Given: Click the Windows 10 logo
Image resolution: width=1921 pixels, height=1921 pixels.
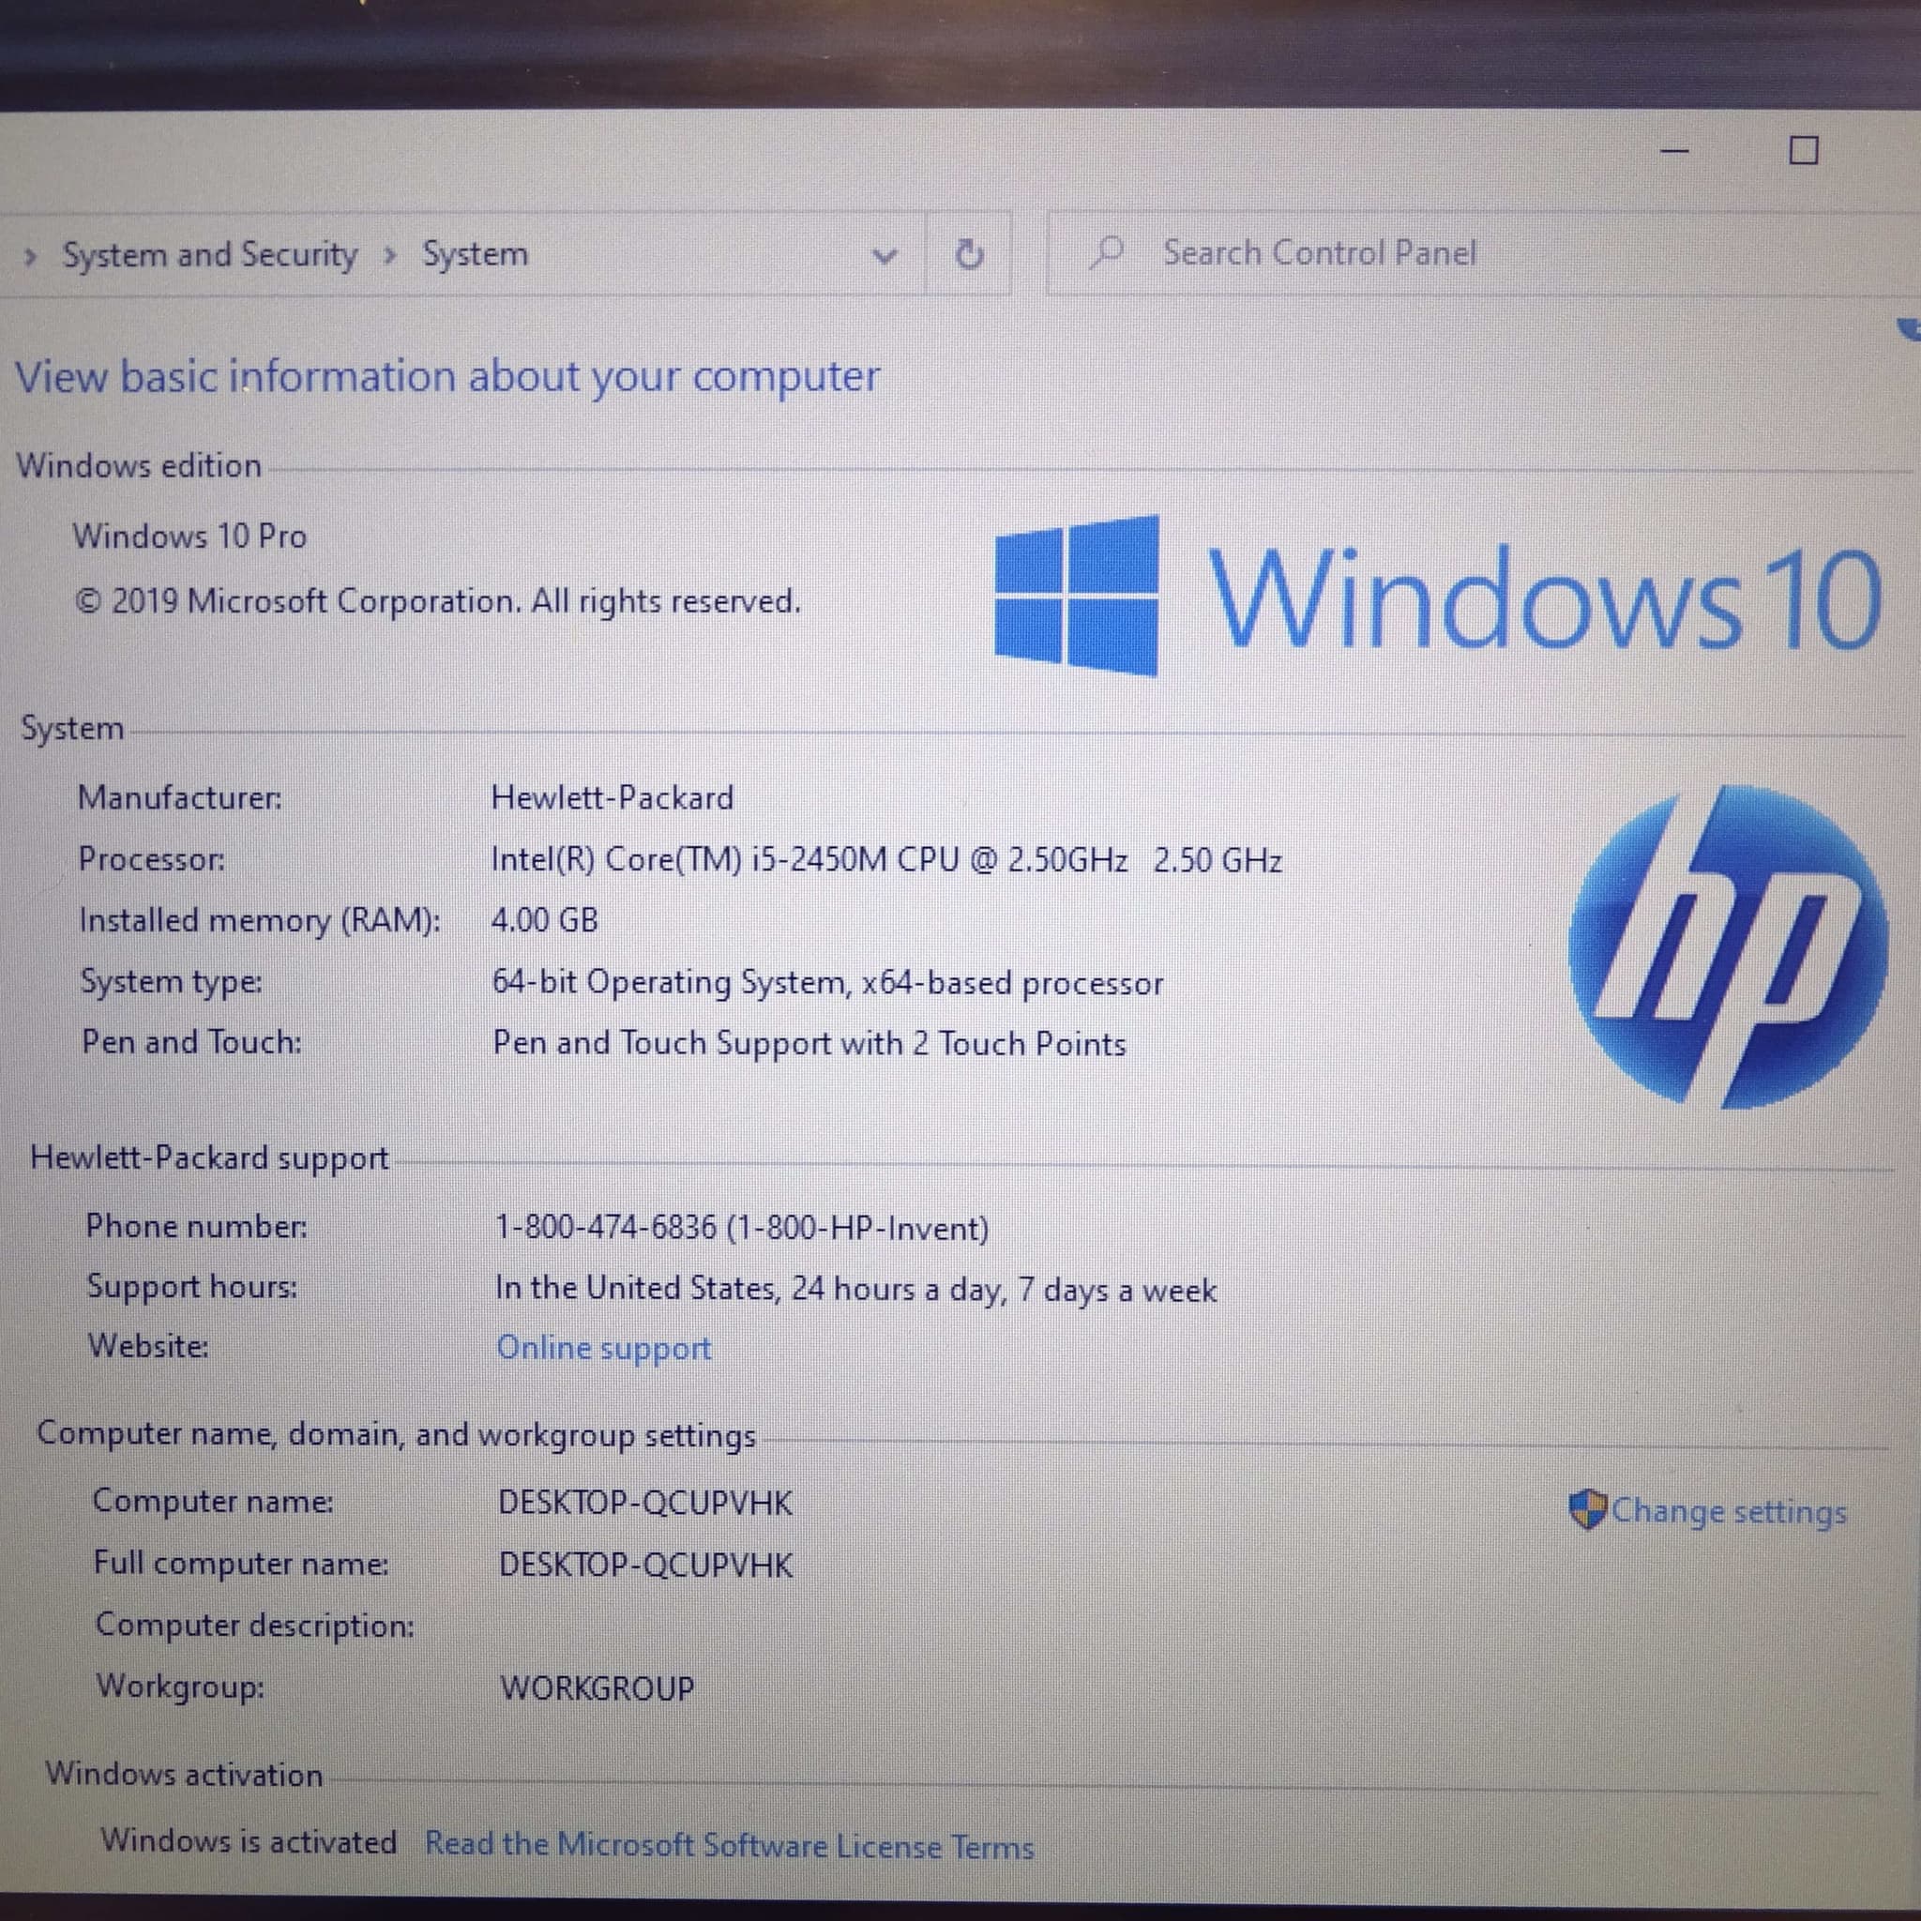Looking at the screenshot, I should click(1439, 597).
